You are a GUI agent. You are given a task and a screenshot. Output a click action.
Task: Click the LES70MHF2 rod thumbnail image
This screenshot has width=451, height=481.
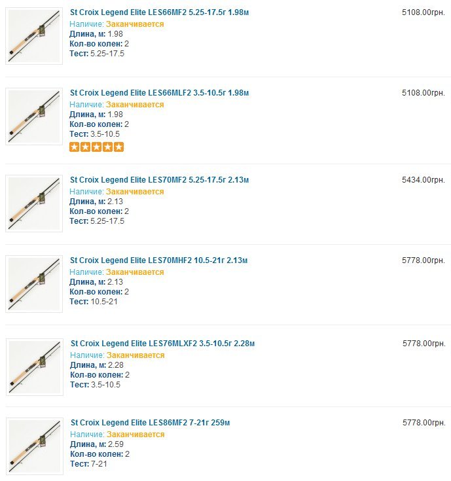point(34,283)
